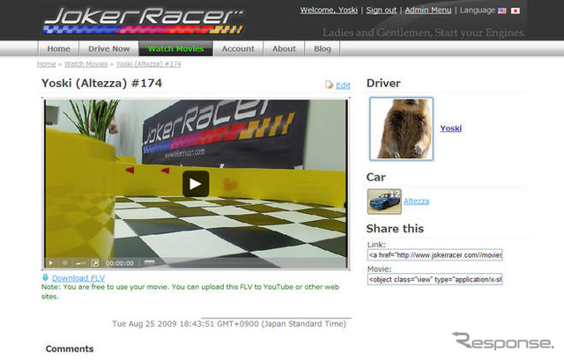The width and height of the screenshot is (564, 360).
Task: Click the stop button in player bar
Action: (x=65, y=263)
